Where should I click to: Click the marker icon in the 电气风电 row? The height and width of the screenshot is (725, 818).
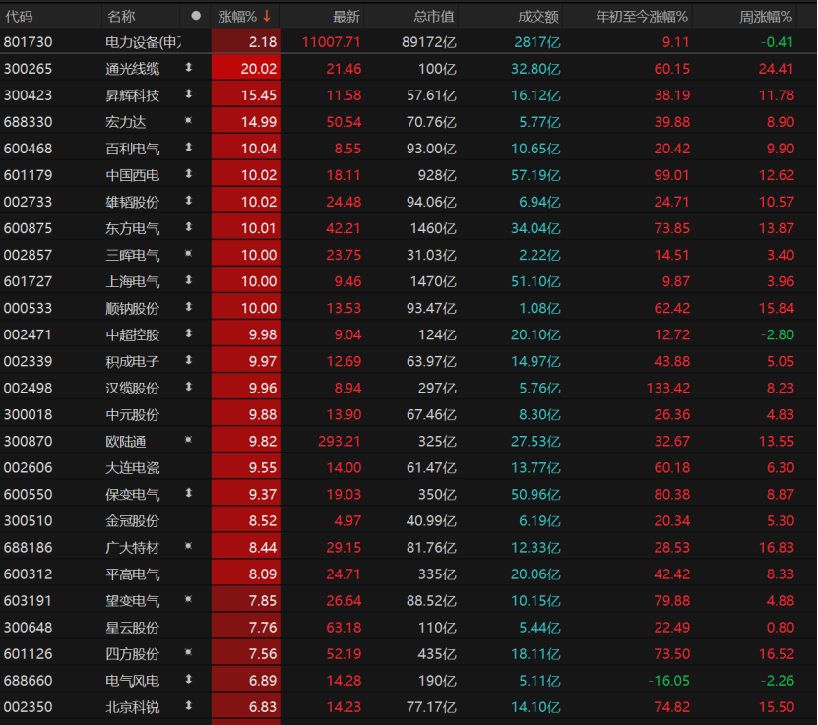[189, 679]
